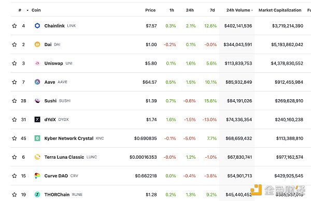
Task: Toggle the favorite star for dYdX
Action: [x=15, y=119]
